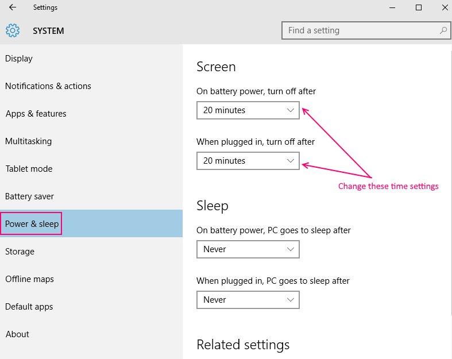Open screen-off timeout dropdown for battery power
The width and height of the screenshot is (452, 359).
[248, 110]
